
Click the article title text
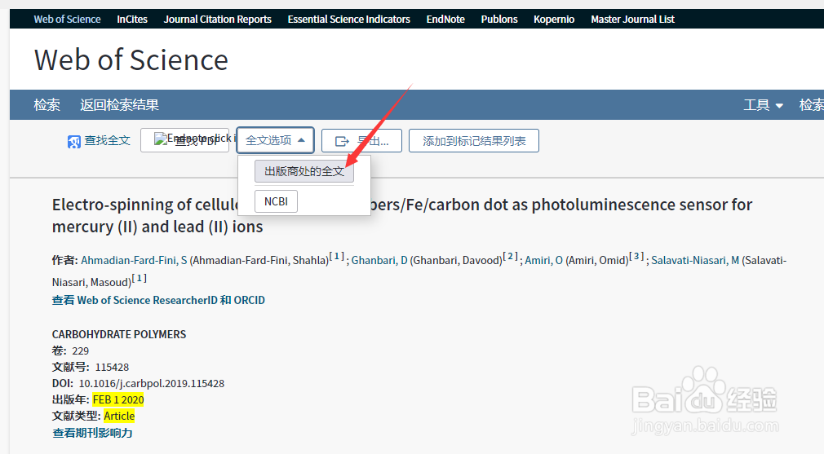coord(402,215)
